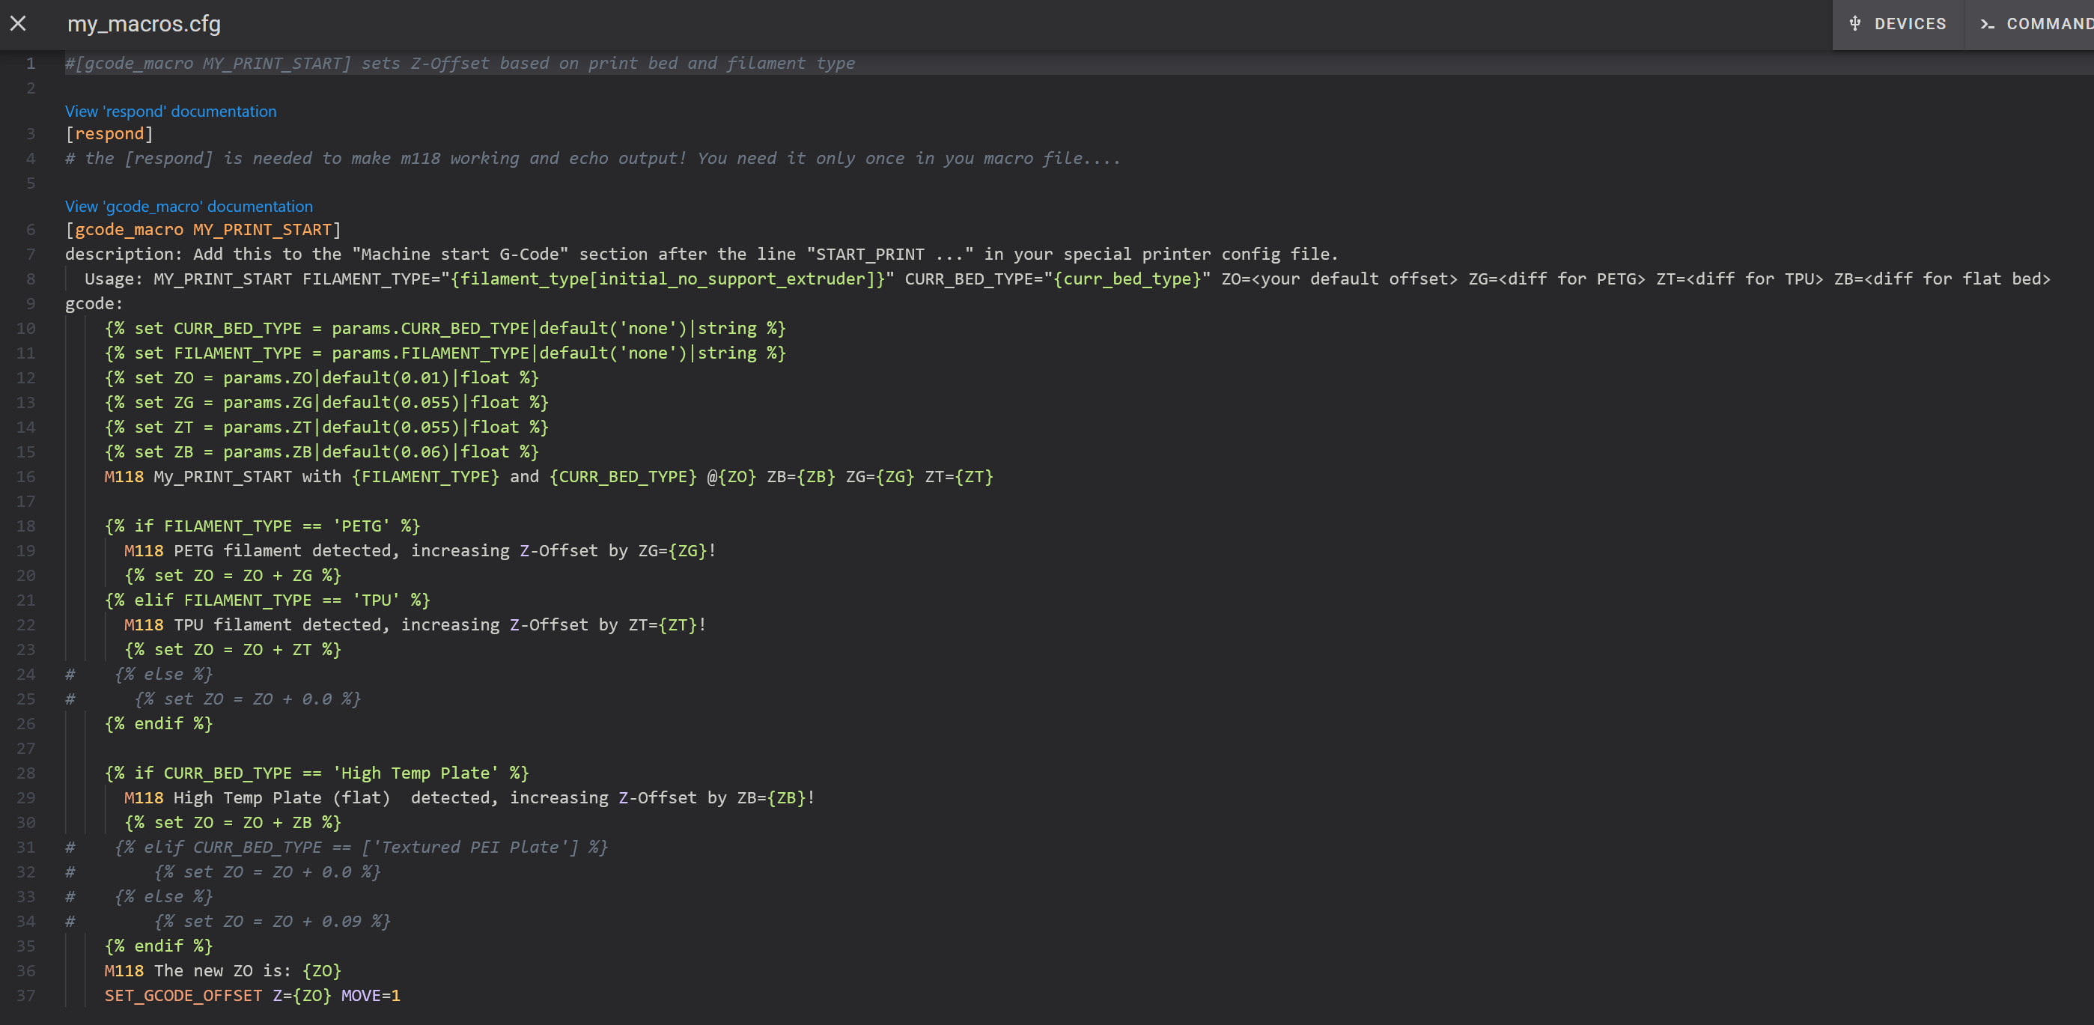Viewport: 2094px width, 1025px height.
Task: Click the set ZO = ZO + ZG line
Action: pyautogui.click(x=233, y=576)
